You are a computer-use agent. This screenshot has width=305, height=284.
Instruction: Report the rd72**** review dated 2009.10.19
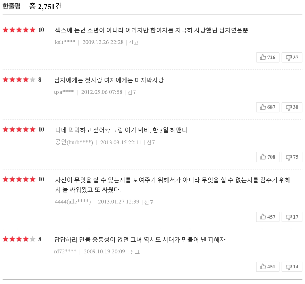tap(135, 252)
